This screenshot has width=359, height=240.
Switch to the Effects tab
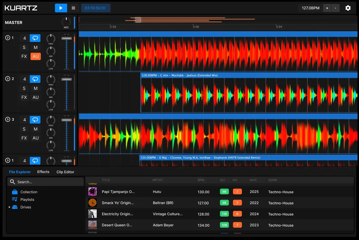coord(43,172)
